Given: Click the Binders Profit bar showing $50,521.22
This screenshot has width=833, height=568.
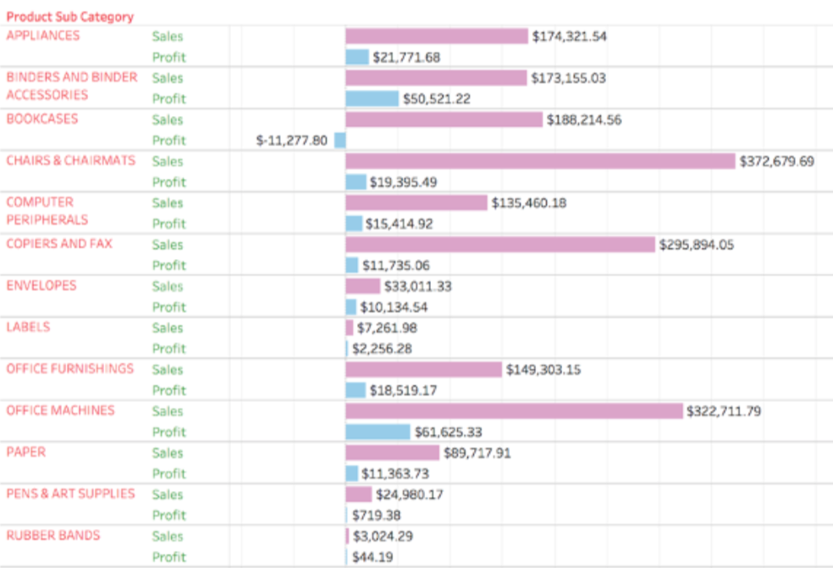Looking at the screenshot, I should pyautogui.click(x=372, y=98).
